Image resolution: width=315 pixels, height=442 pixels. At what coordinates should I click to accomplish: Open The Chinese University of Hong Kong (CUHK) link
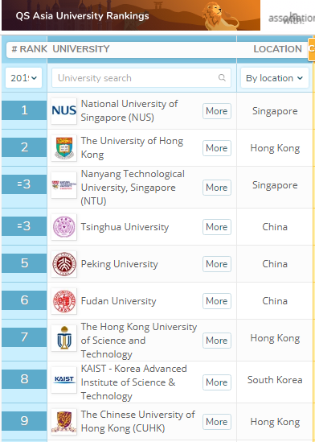[x=138, y=421]
